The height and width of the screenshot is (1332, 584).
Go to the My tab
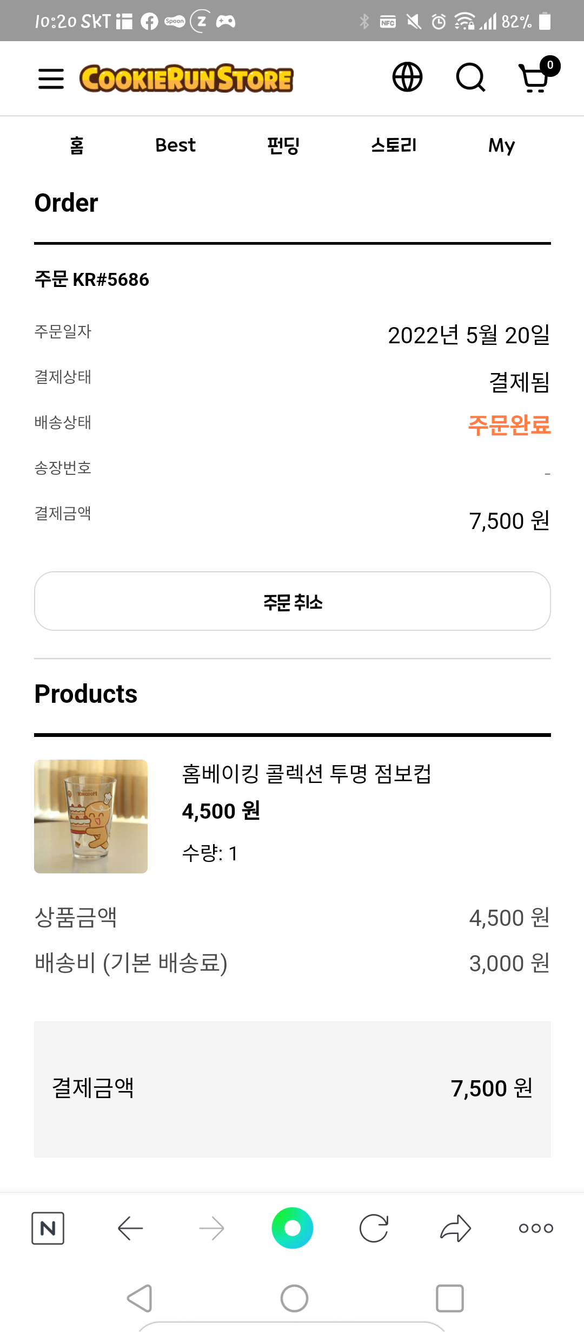pos(501,146)
